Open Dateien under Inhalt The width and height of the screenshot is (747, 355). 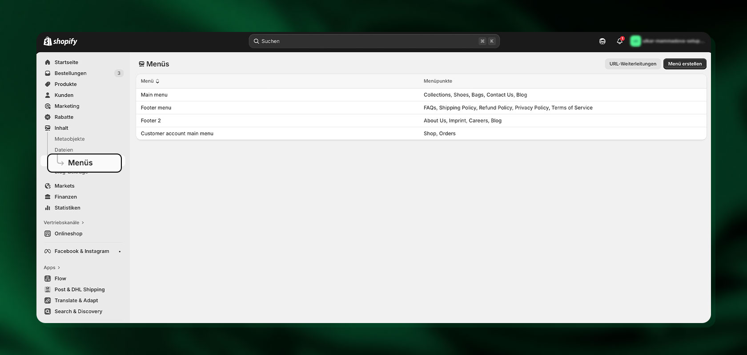pyautogui.click(x=64, y=150)
